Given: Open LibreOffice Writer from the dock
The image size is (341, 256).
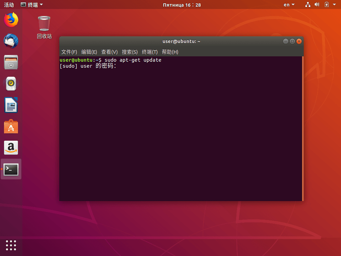Looking at the screenshot, I should (x=11, y=105).
